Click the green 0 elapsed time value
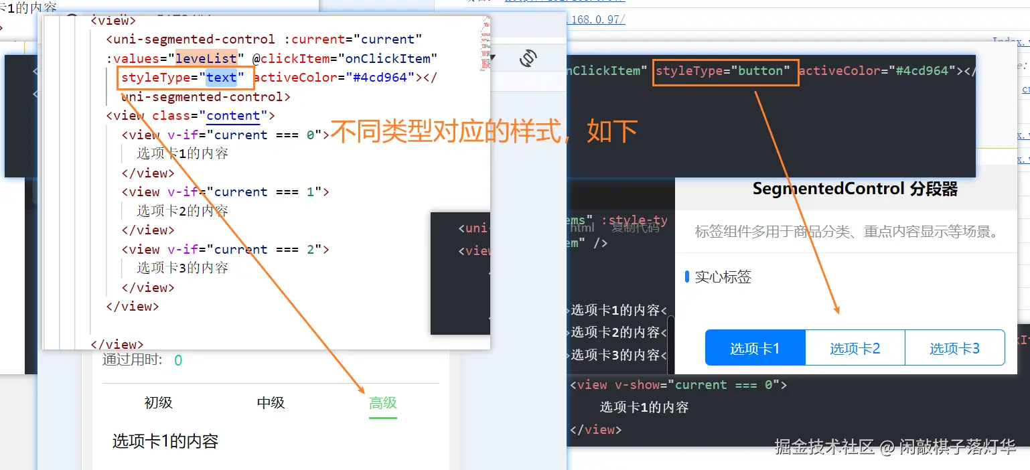 pos(178,360)
